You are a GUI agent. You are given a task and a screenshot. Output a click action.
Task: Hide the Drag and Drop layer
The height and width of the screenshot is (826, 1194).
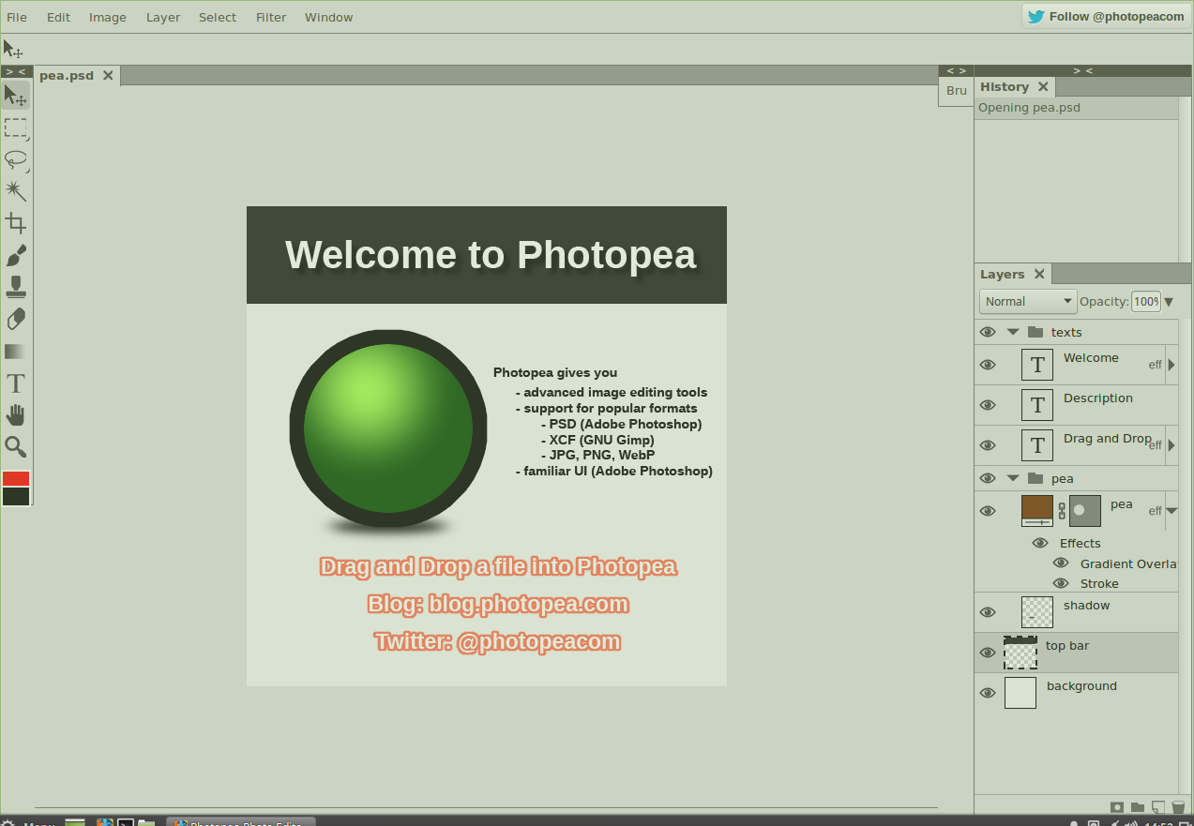[988, 445]
